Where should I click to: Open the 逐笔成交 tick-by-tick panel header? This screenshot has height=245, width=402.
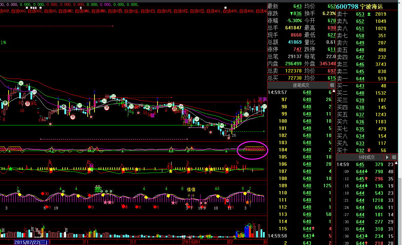[x=301, y=85]
